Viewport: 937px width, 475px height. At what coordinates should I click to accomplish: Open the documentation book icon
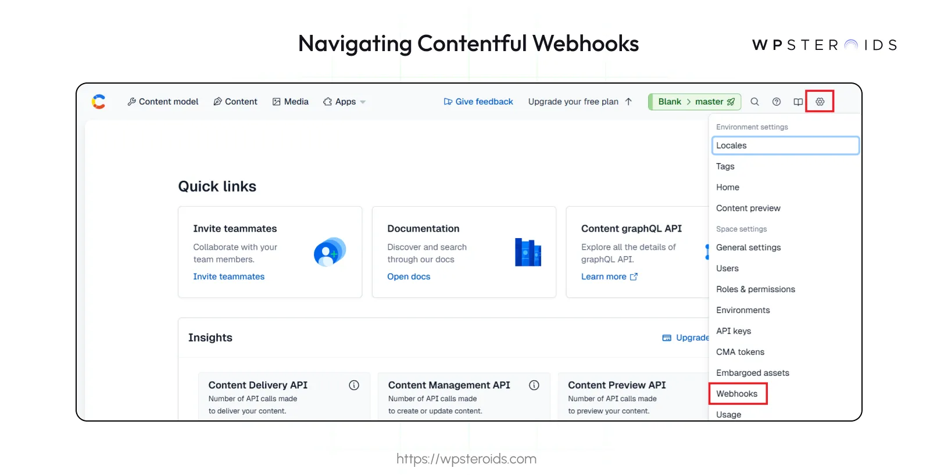point(798,102)
